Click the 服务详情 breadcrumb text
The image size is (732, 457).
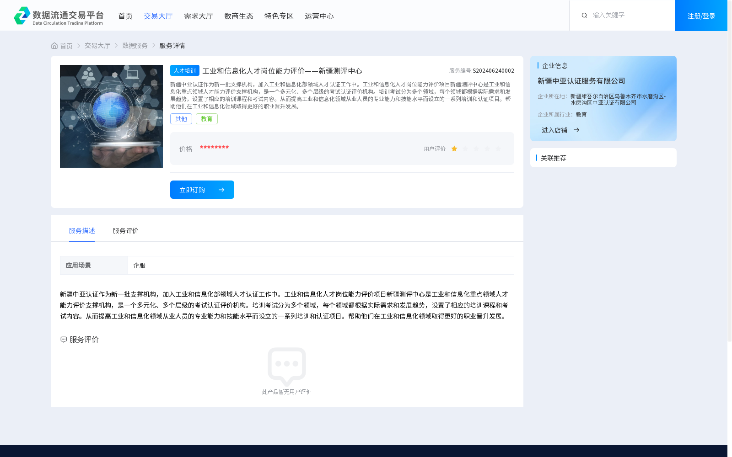172,46
